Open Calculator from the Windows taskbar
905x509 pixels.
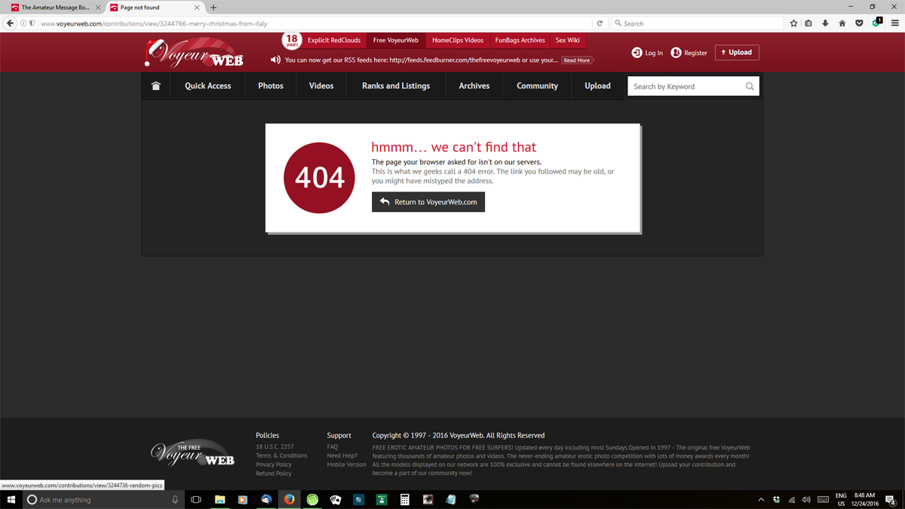tap(405, 499)
